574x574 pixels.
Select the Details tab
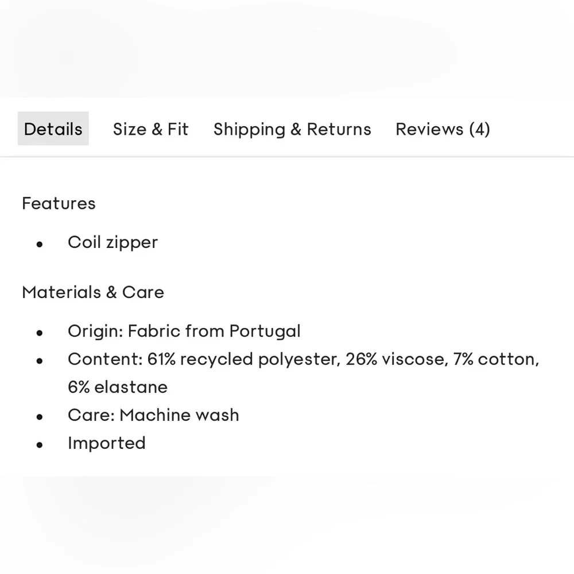coord(53,129)
